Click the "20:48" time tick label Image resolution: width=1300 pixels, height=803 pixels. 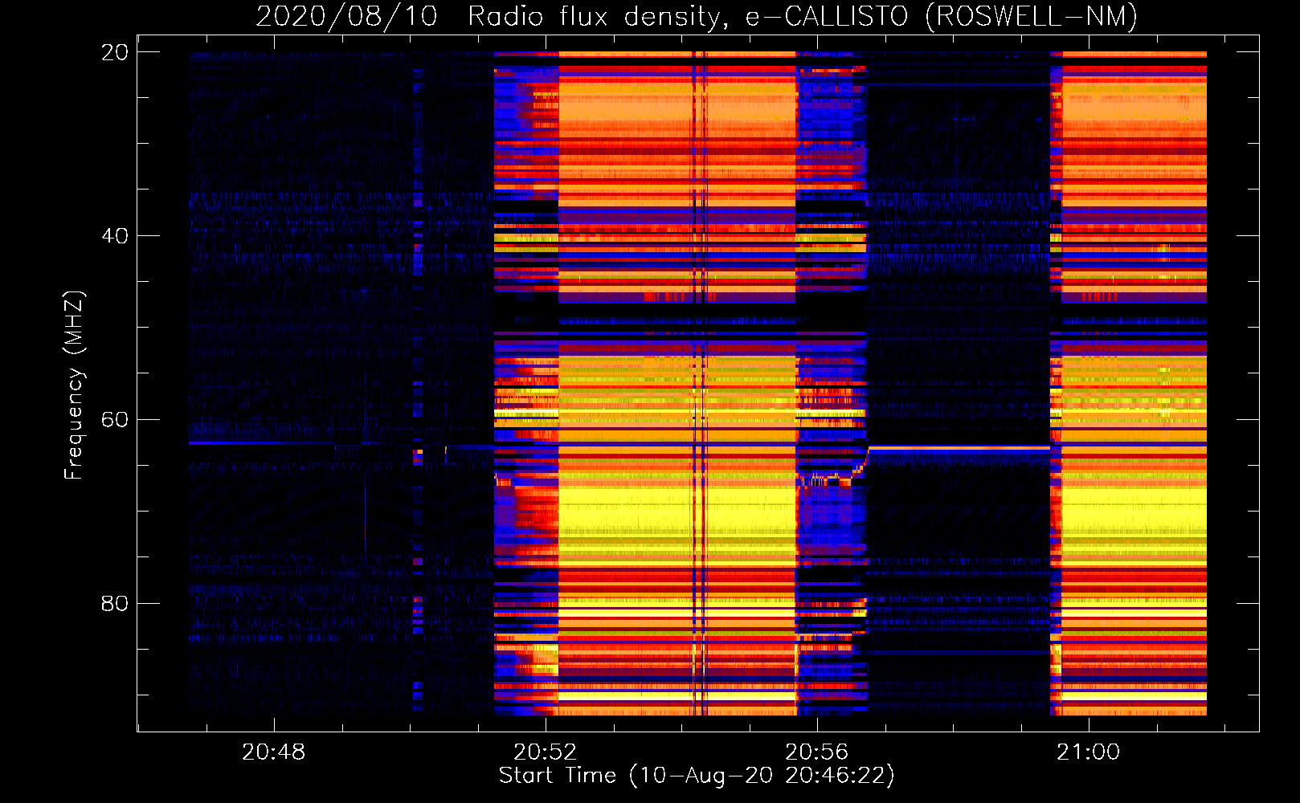coord(274,752)
